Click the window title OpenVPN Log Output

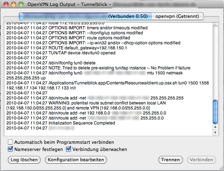(69, 4)
